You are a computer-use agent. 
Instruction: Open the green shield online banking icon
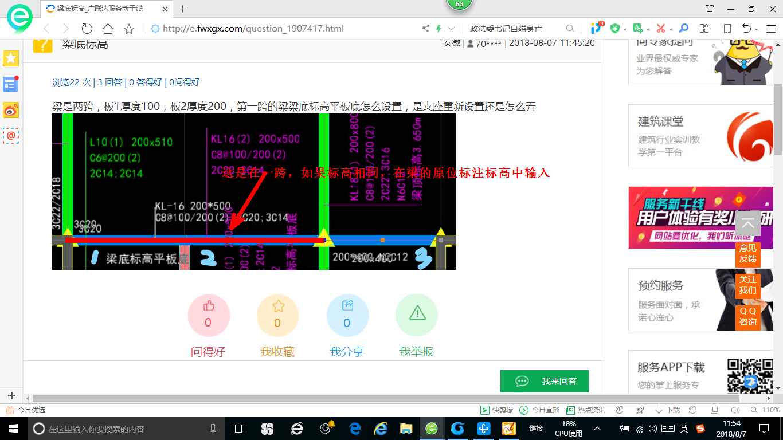(615, 29)
